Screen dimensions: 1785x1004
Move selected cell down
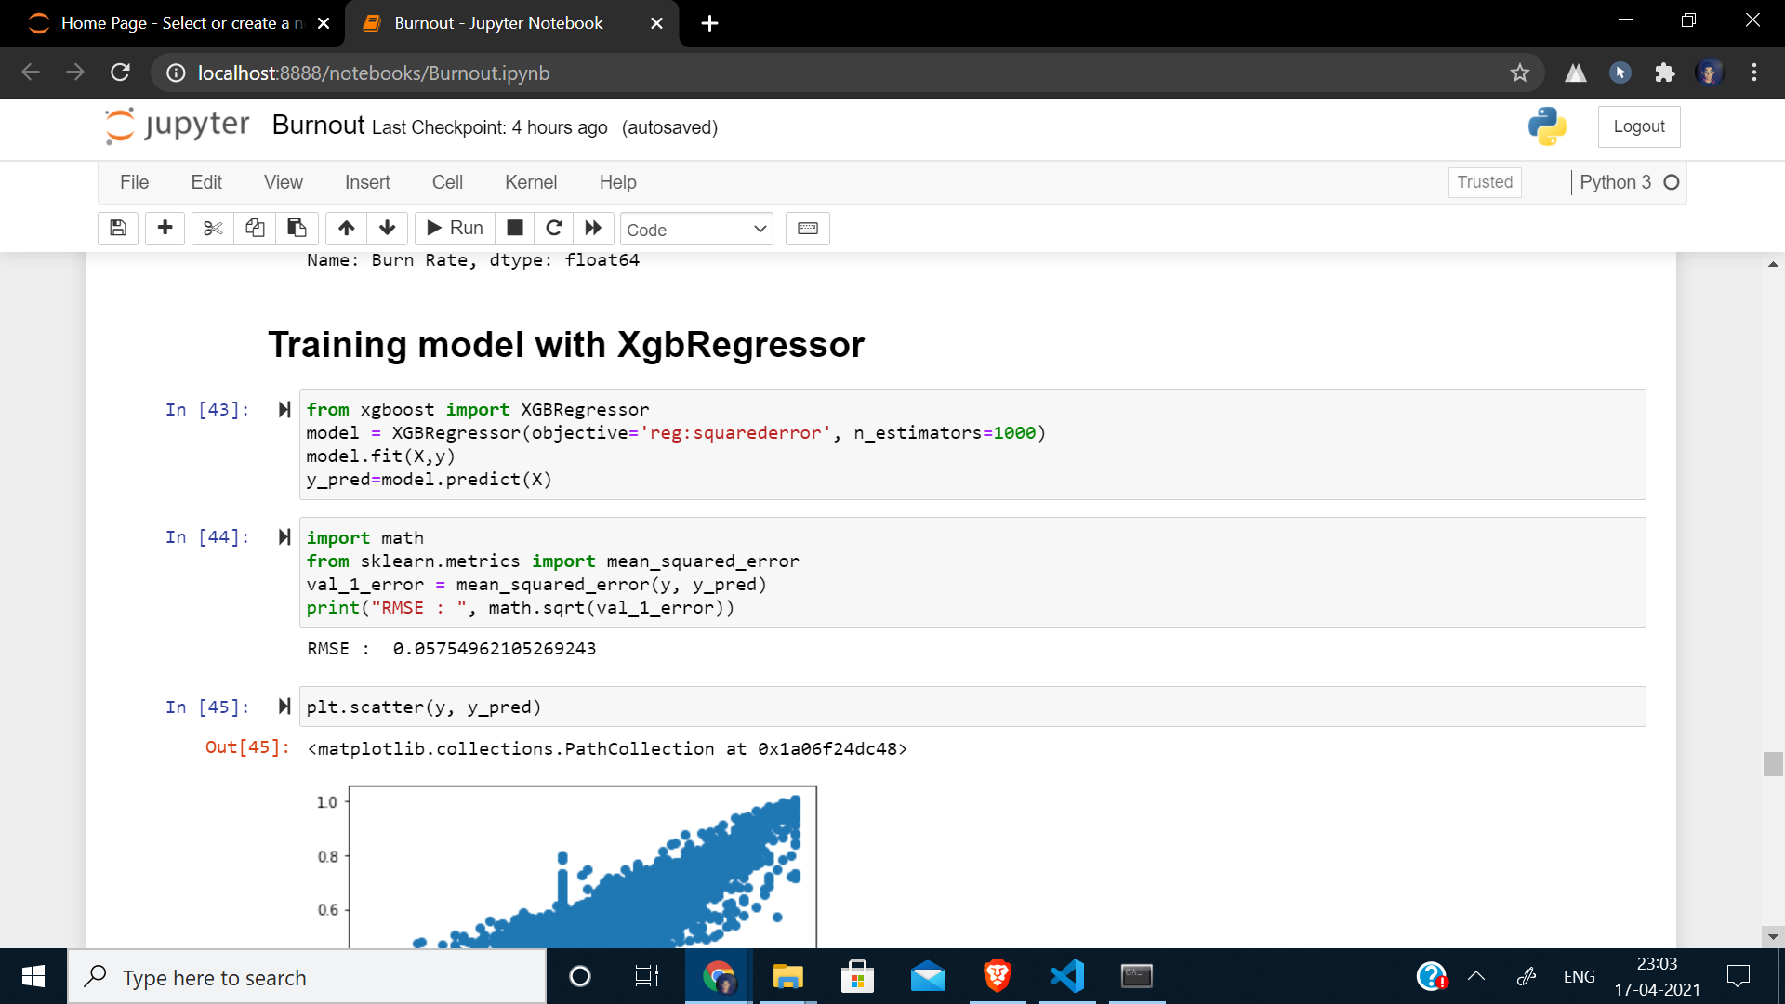[388, 229]
